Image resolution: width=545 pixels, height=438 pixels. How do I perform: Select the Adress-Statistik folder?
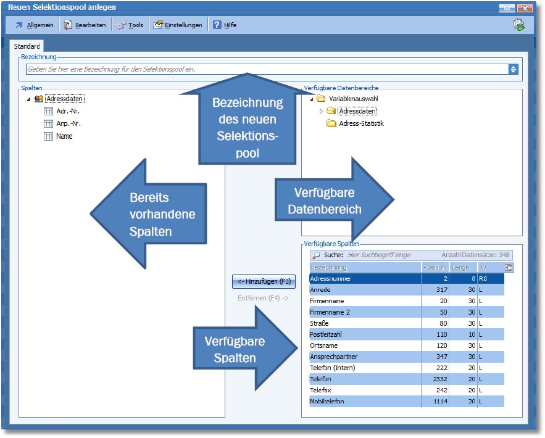(361, 123)
